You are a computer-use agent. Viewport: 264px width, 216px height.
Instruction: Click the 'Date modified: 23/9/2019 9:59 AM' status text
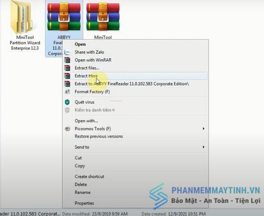coord(95,214)
